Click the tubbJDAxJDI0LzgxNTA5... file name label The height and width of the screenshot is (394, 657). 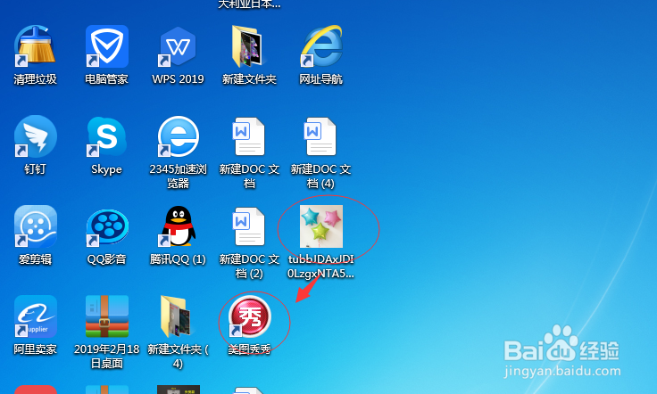(321, 267)
